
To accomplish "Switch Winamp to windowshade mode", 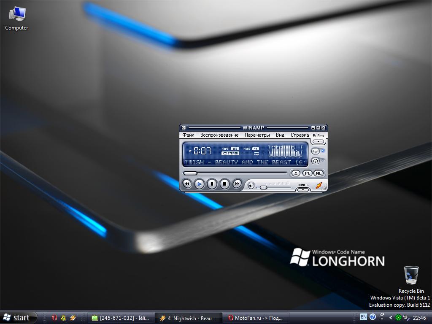I will (x=318, y=128).
